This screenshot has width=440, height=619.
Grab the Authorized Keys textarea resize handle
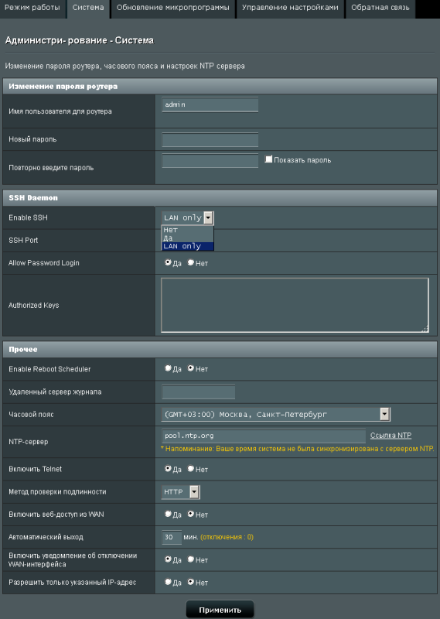pos(425,329)
